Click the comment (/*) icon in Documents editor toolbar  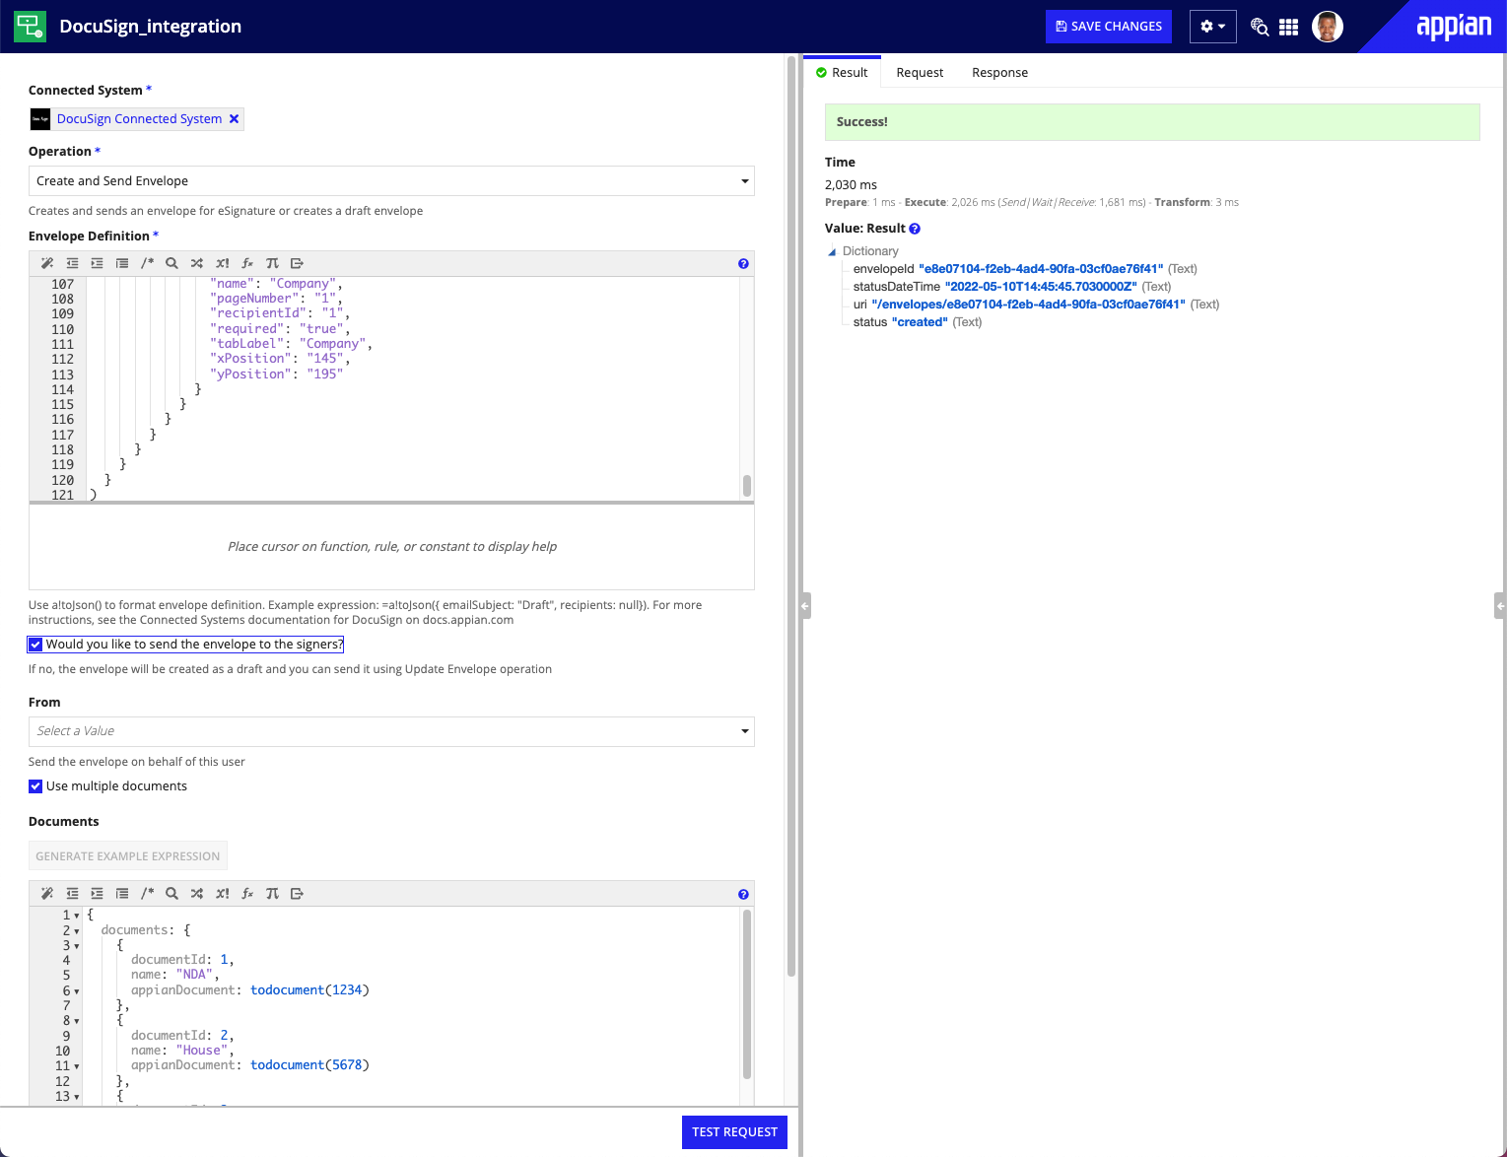(x=147, y=894)
